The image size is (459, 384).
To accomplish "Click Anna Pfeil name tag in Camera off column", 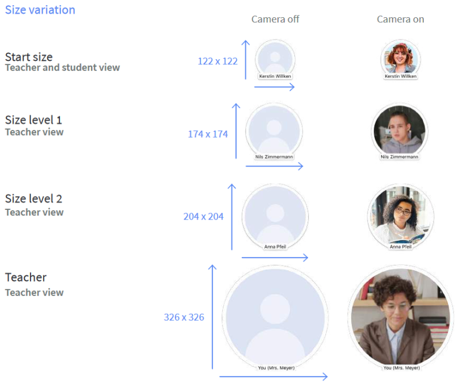I will 275,247.
